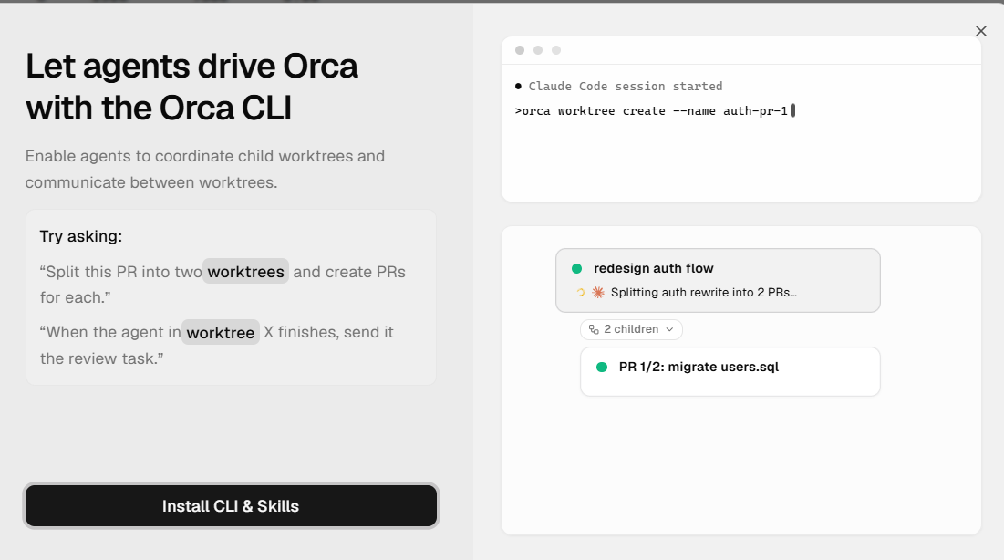1004x560 pixels.
Task: Click the Try asking: label
Action: [x=80, y=236]
